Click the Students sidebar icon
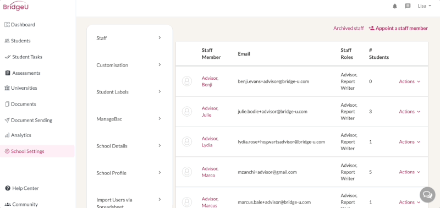This screenshot has width=440, height=208. (x=7, y=41)
